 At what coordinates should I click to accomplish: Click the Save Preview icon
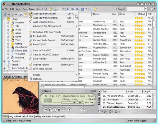tap(30, 59)
